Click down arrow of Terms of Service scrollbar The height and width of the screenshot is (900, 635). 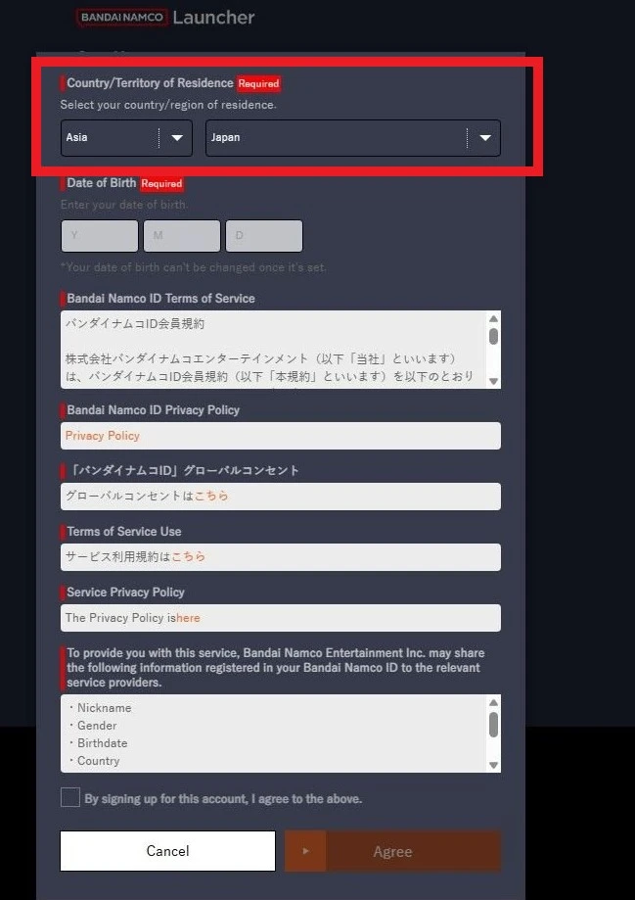tap(493, 382)
